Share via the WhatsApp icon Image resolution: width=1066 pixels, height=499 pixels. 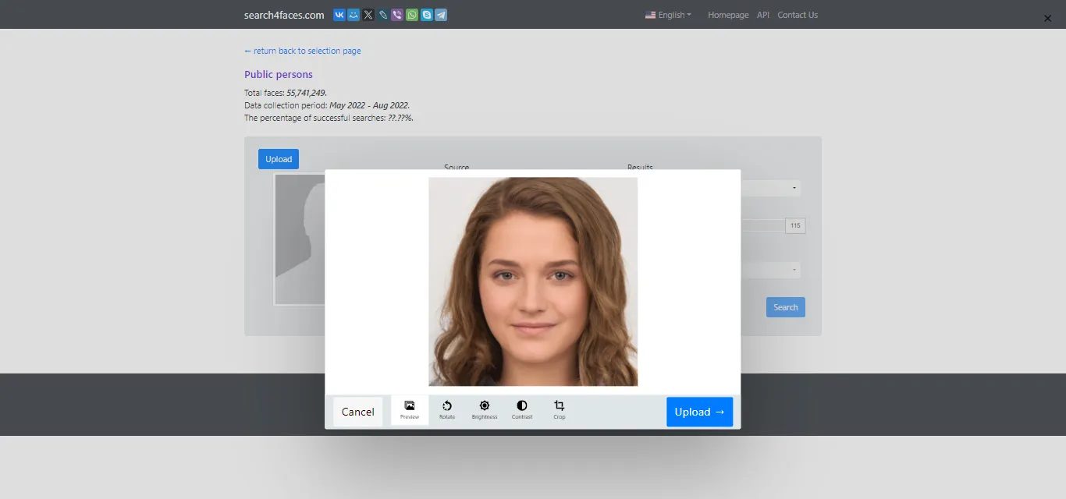point(412,15)
